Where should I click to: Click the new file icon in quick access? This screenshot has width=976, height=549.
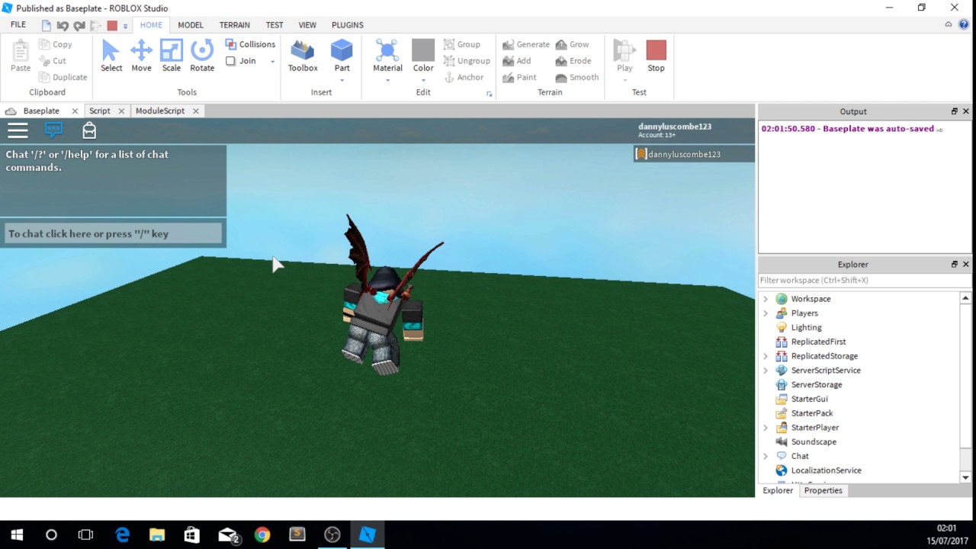47,25
